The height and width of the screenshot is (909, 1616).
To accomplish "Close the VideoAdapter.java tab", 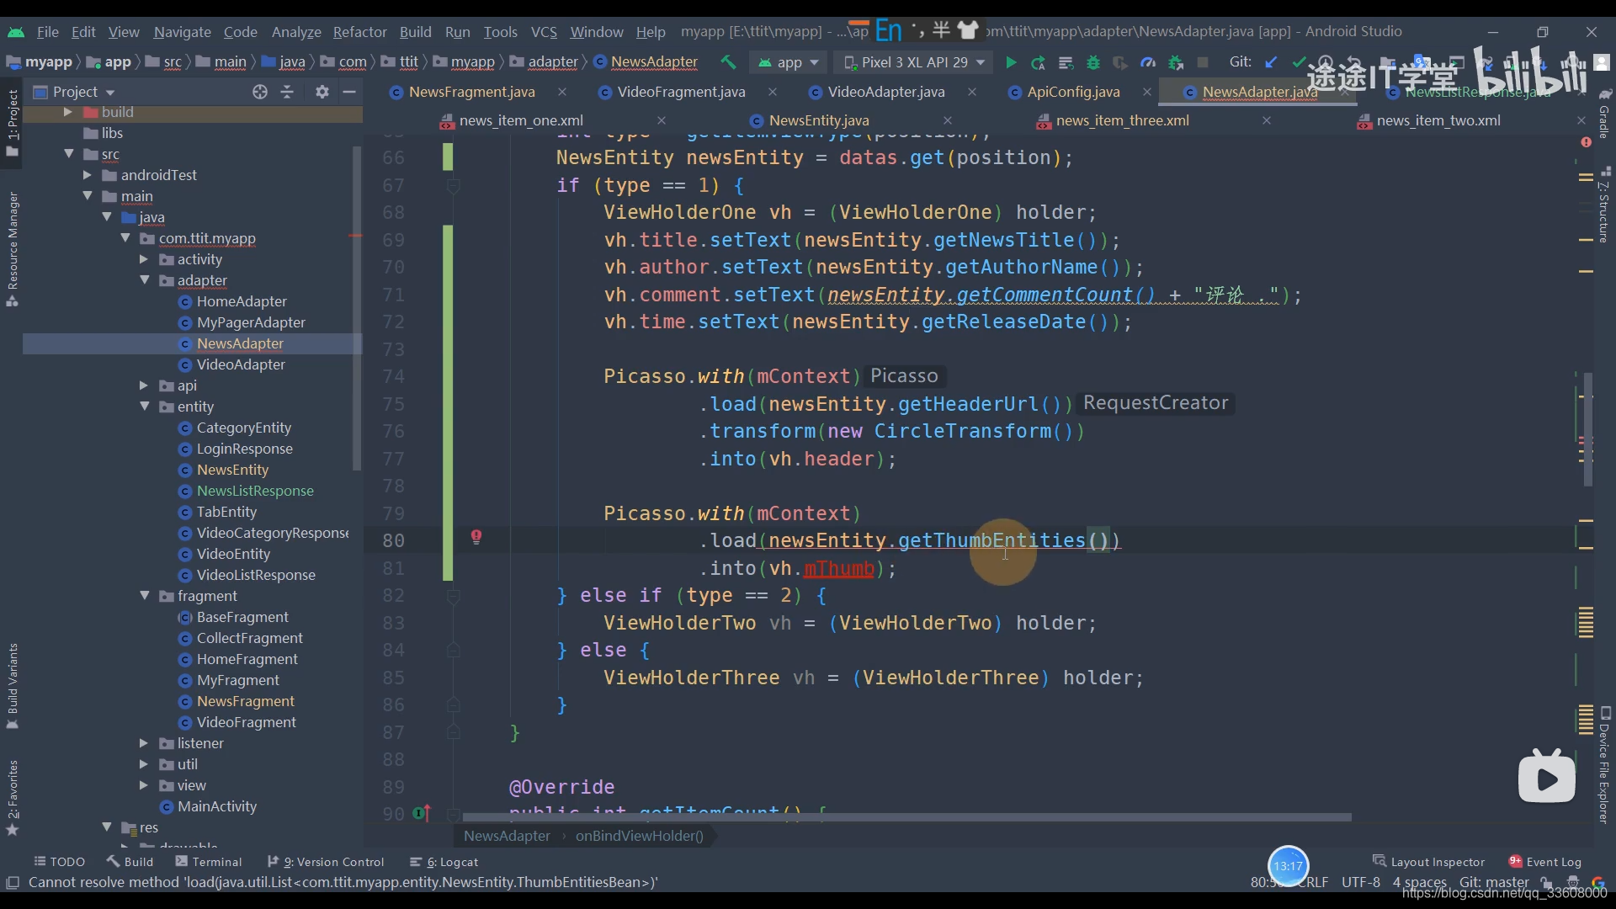I will coord(972,92).
